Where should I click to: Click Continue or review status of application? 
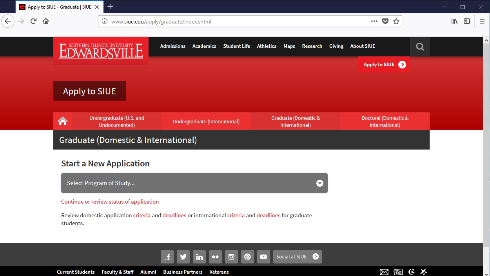click(x=110, y=202)
